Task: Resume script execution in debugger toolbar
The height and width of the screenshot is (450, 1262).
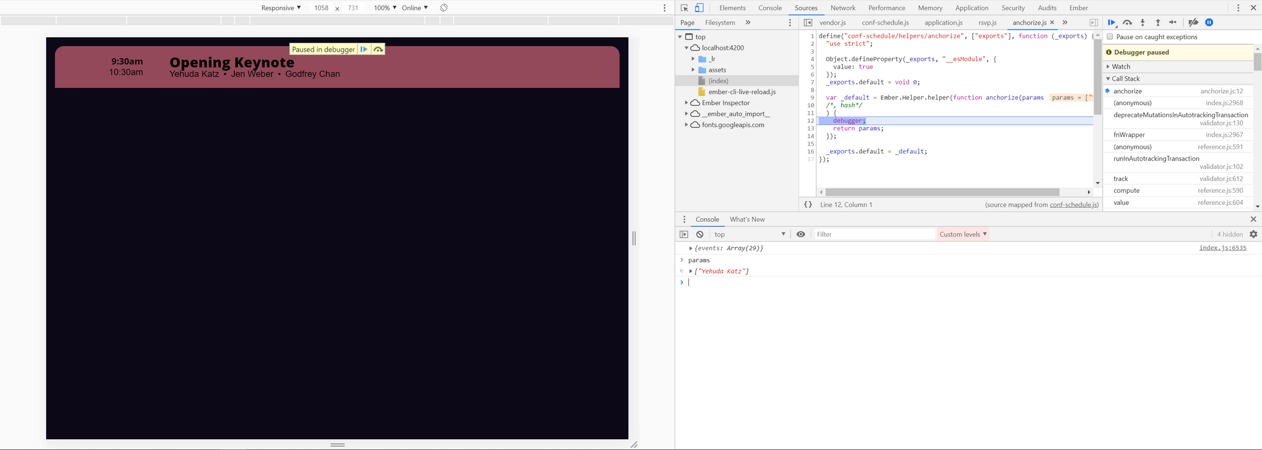Action: pyautogui.click(x=1112, y=23)
